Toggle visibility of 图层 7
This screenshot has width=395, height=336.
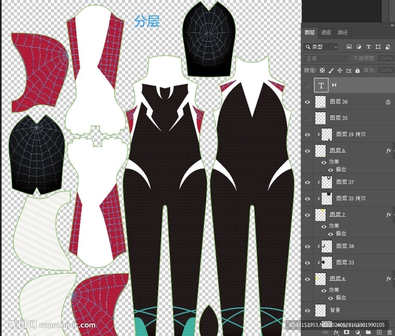(x=307, y=215)
